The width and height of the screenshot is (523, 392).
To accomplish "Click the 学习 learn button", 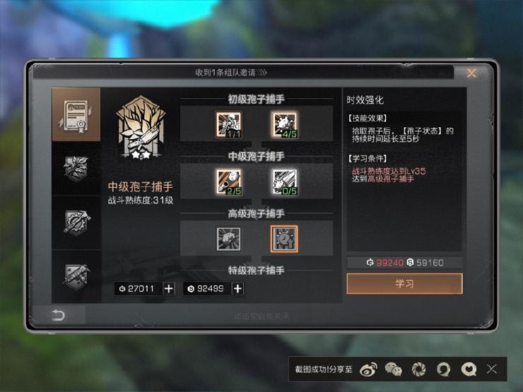I will 404,284.
